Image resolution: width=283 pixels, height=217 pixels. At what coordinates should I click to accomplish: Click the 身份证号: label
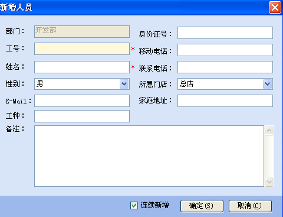click(x=155, y=34)
